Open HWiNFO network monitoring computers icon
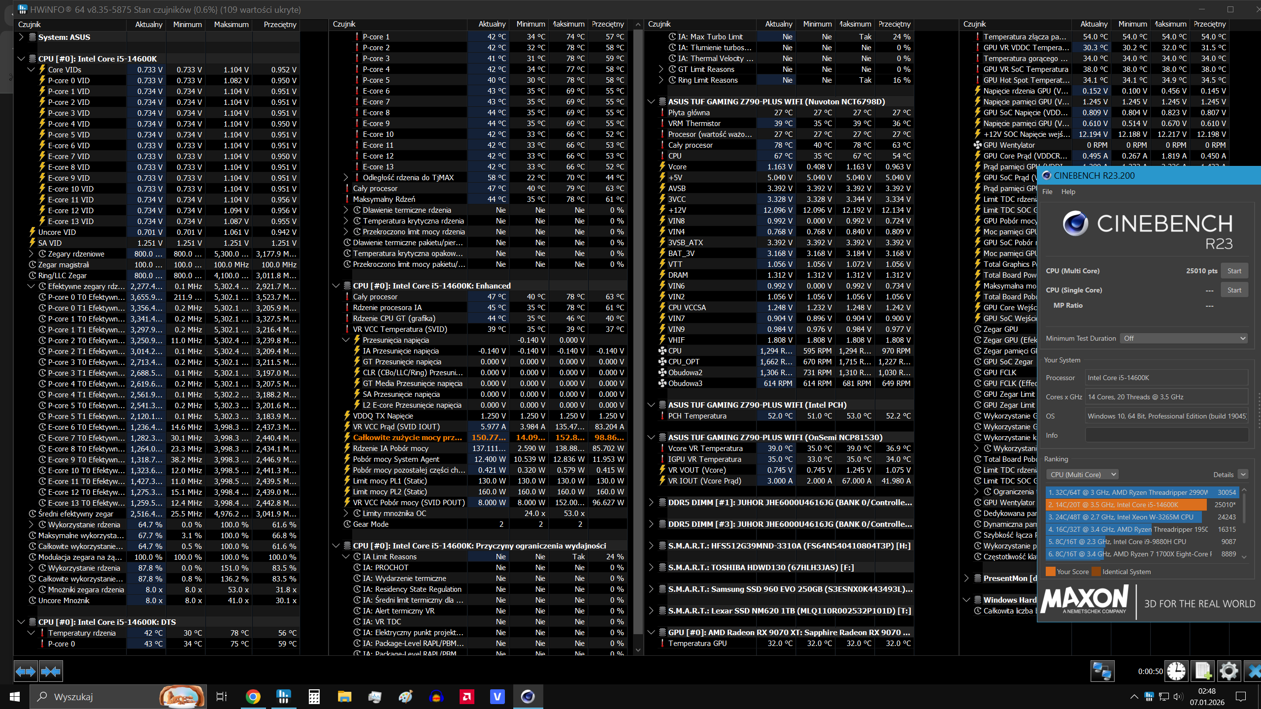The height and width of the screenshot is (709, 1261). (x=1102, y=671)
